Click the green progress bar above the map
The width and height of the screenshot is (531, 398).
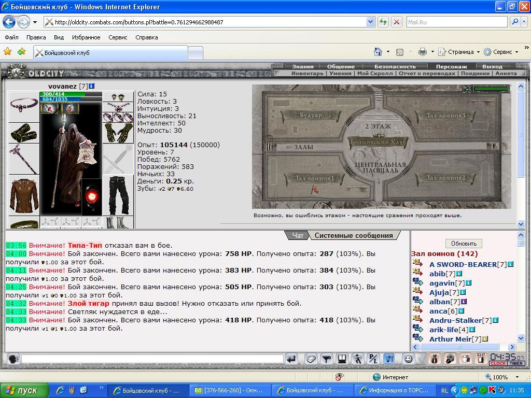pos(491,89)
